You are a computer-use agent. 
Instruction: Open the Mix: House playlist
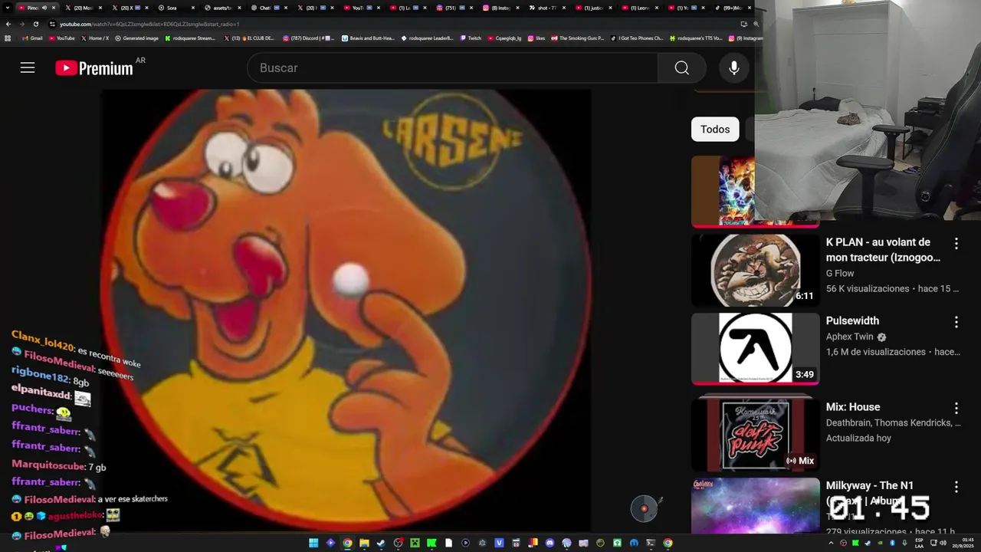click(x=852, y=407)
